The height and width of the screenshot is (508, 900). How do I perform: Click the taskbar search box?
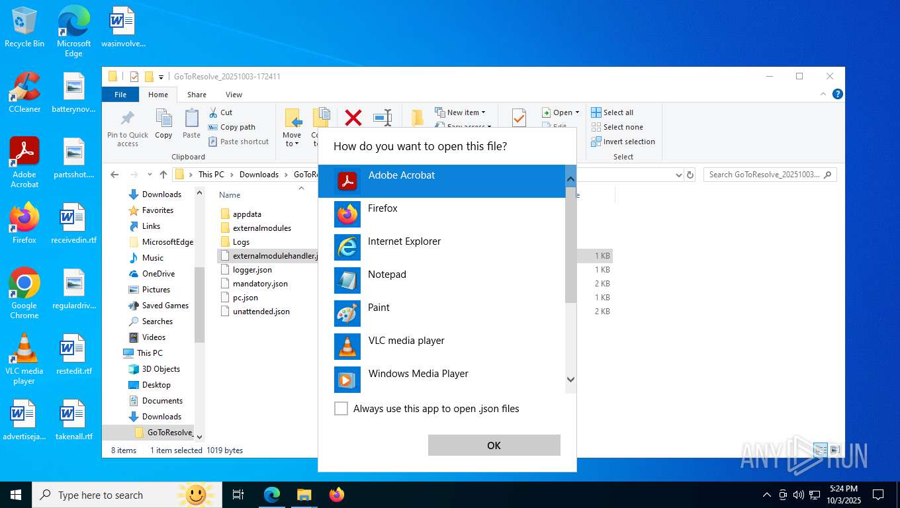(126, 495)
